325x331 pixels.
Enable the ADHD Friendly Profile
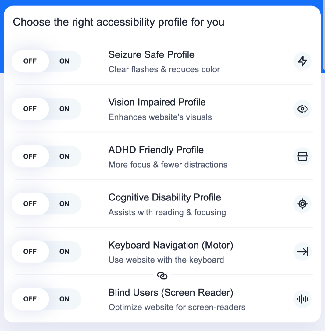click(64, 156)
